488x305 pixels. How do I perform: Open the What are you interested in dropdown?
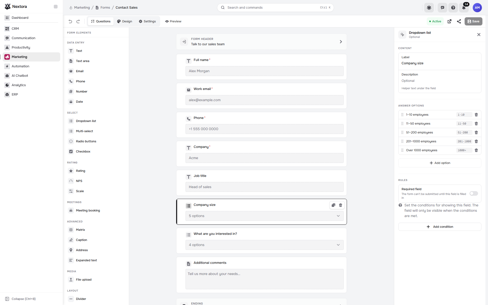click(x=264, y=245)
